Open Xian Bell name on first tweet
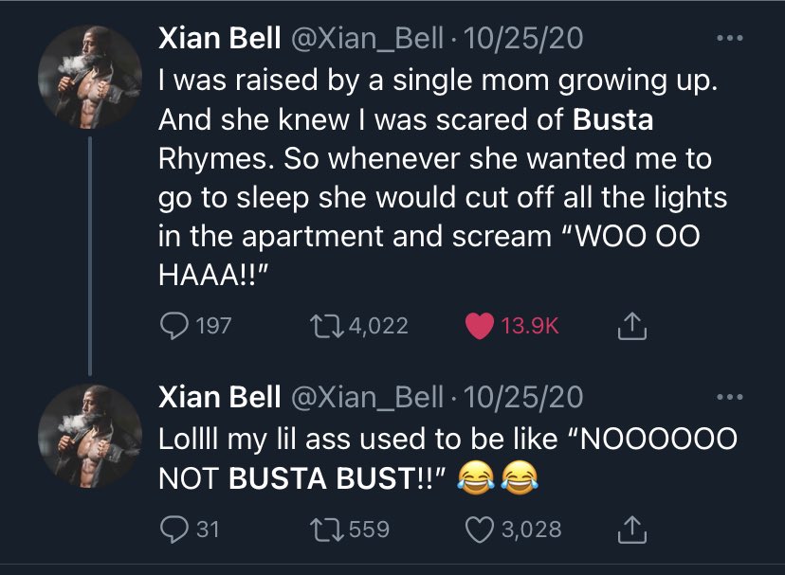 coord(219,38)
